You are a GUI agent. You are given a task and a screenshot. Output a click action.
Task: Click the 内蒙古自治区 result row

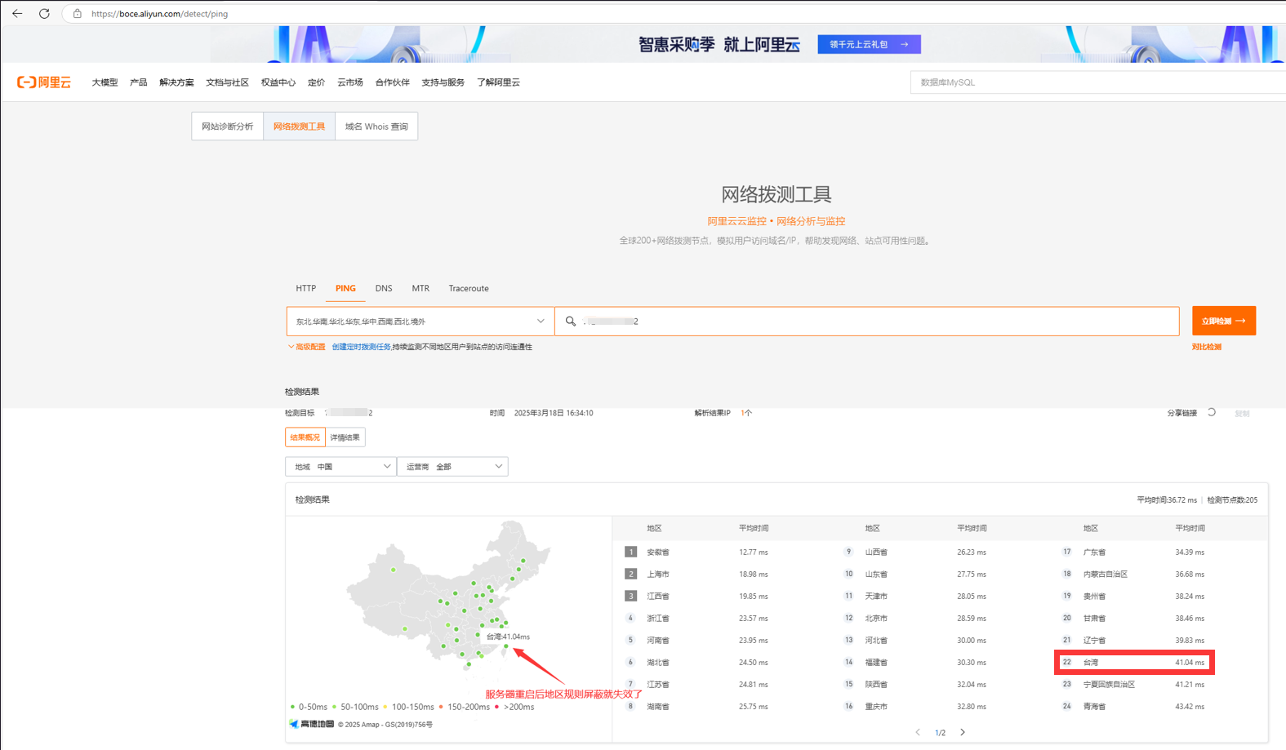(1159, 574)
